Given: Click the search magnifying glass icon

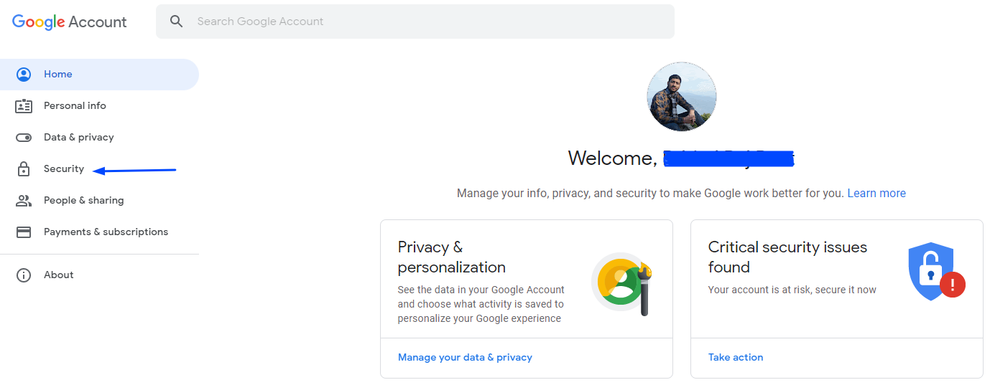Looking at the screenshot, I should 177,22.
